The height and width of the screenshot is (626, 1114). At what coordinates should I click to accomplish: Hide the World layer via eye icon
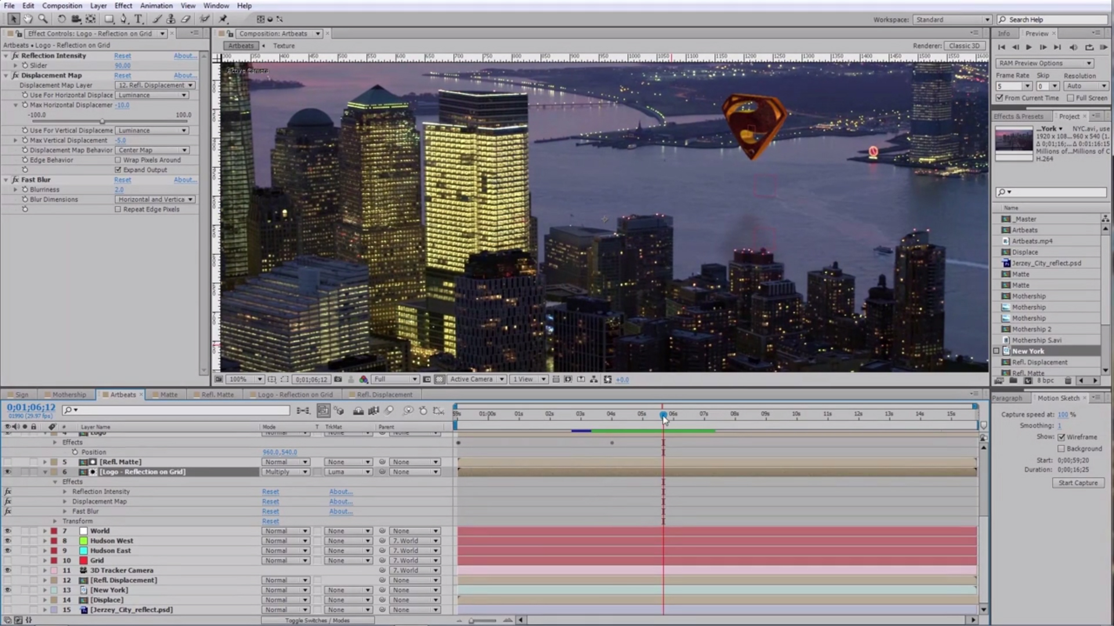click(x=8, y=531)
